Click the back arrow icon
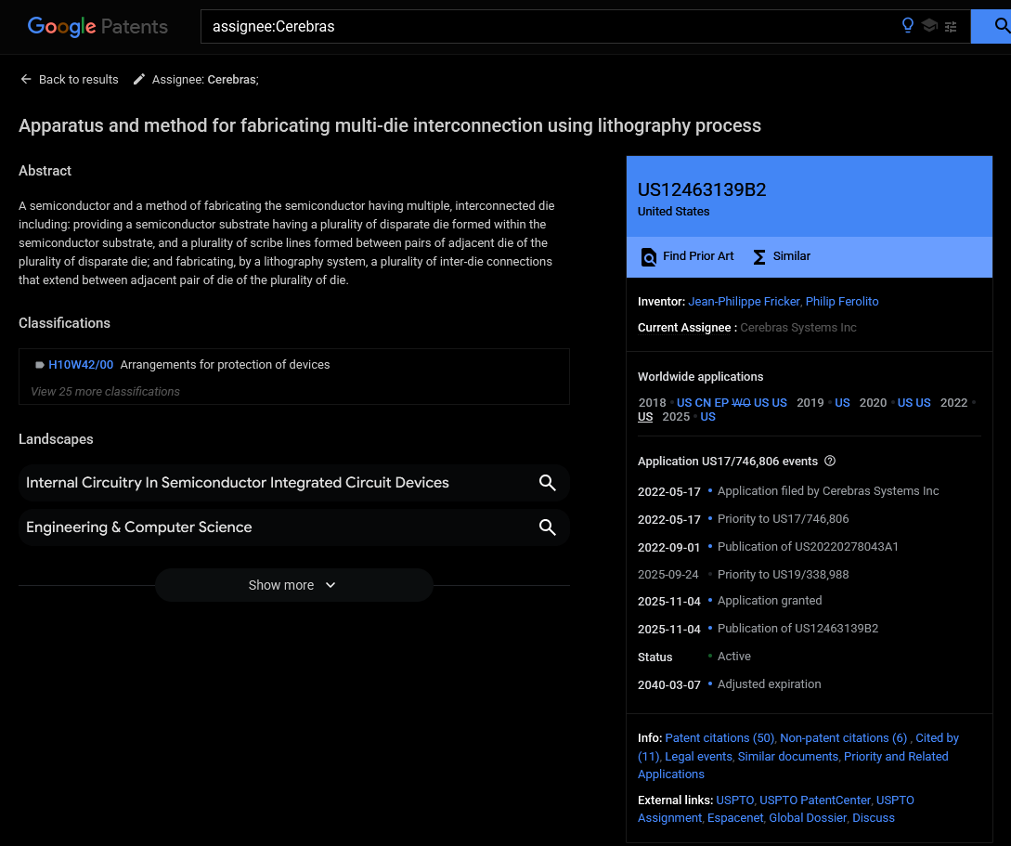The width and height of the screenshot is (1011, 846). coord(26,79)
